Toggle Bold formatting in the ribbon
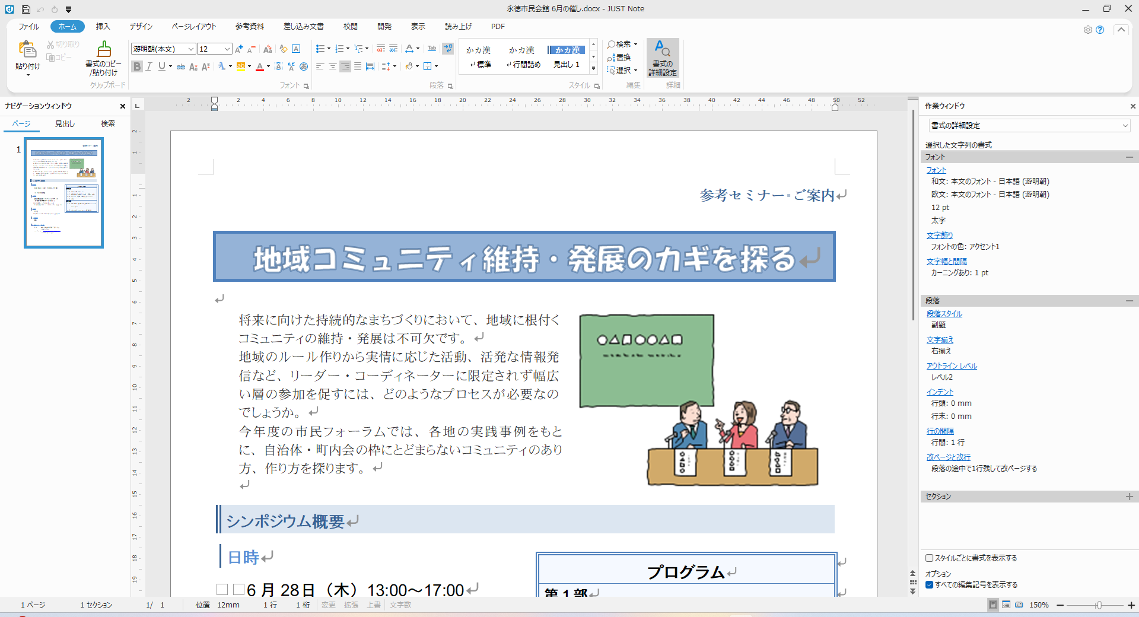 pyautogui.click(x=137, y=66)
